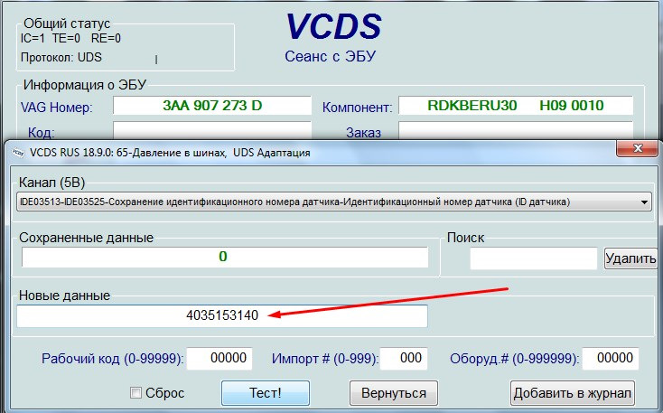Click the Рабочий код input field
663x413 pixels.
pos(219,359)
